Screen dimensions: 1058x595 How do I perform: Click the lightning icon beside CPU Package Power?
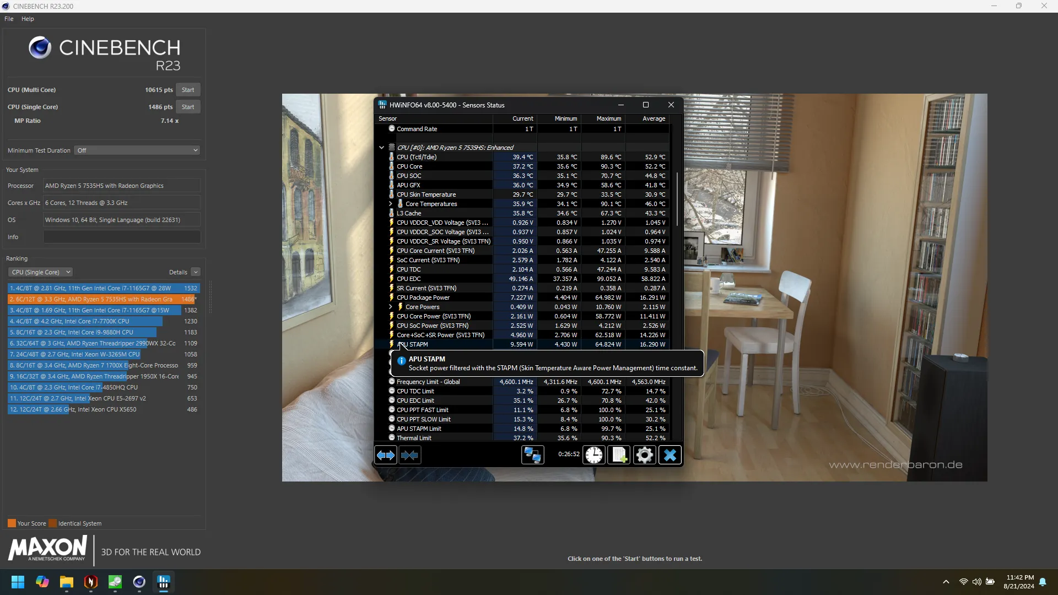391,297
